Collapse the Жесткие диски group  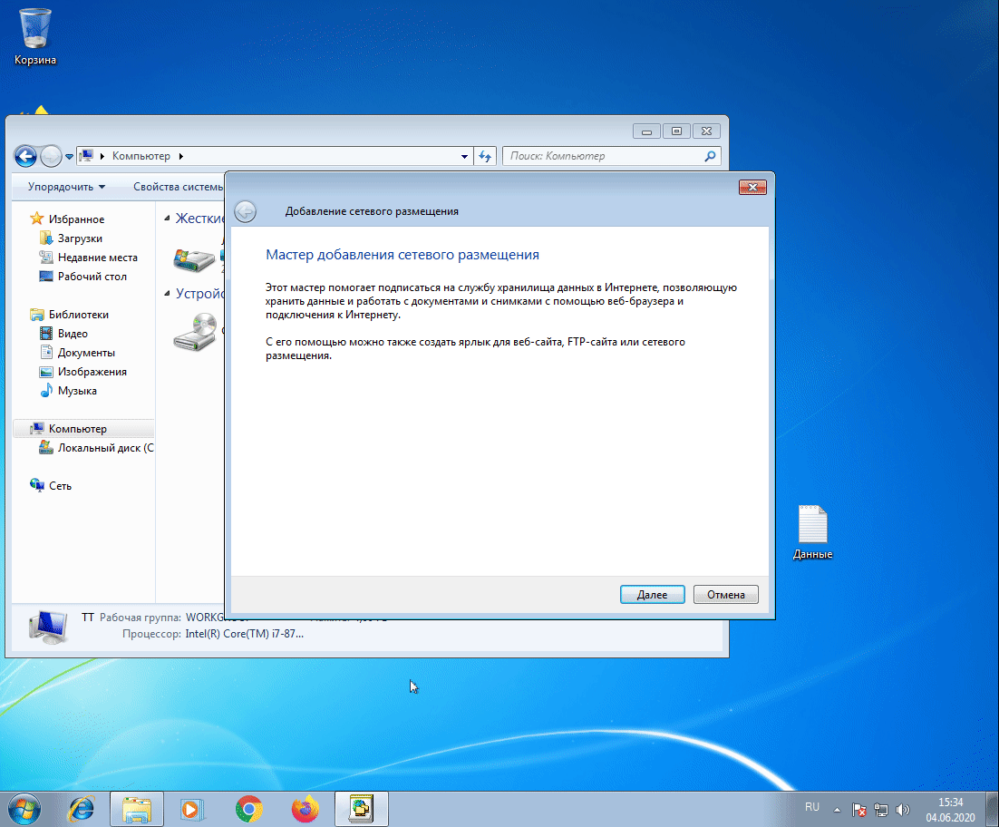[167, 219]
